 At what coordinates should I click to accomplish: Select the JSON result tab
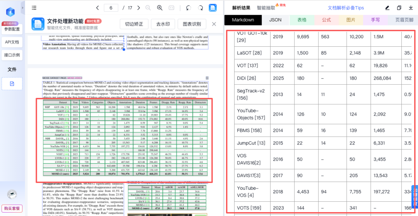pos(276,20)
